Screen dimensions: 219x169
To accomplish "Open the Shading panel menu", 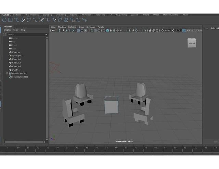I will point(62,27).
